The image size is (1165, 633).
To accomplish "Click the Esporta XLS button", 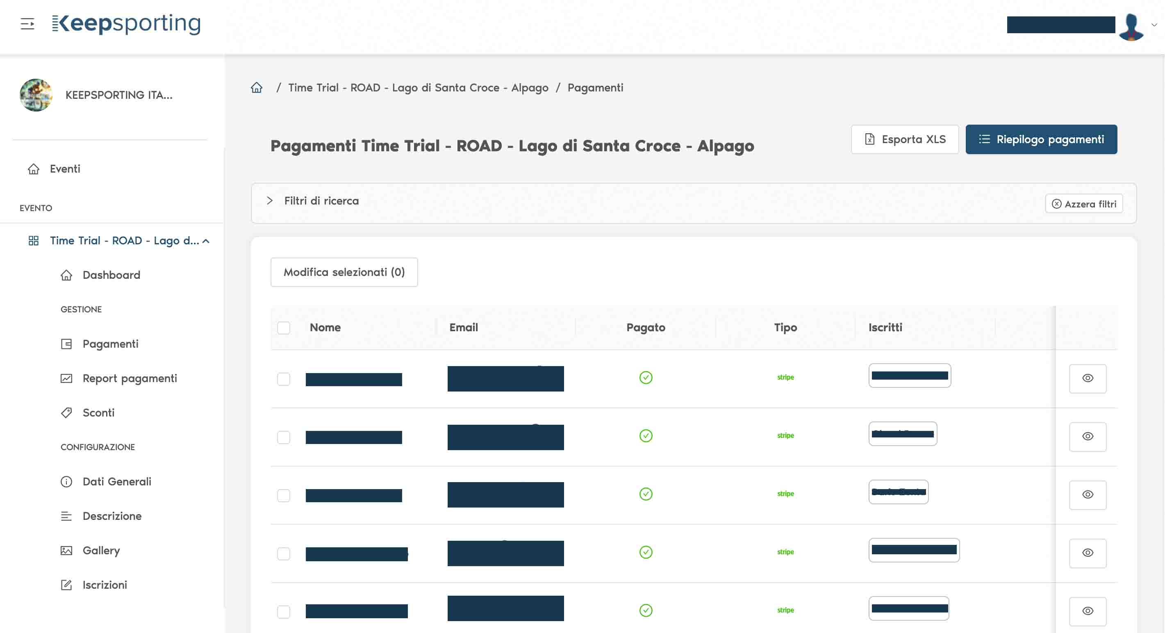I will [x=905, y=139].
